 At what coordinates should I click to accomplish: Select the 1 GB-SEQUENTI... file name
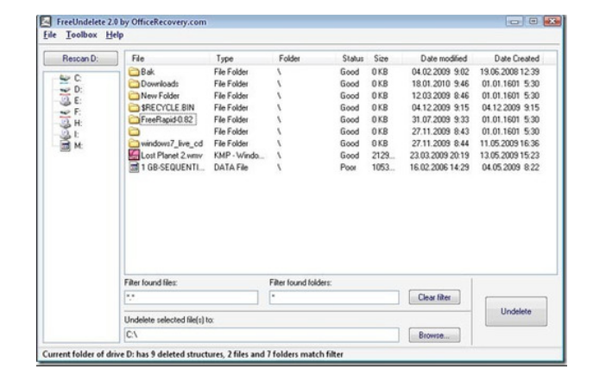pos(173,167)
